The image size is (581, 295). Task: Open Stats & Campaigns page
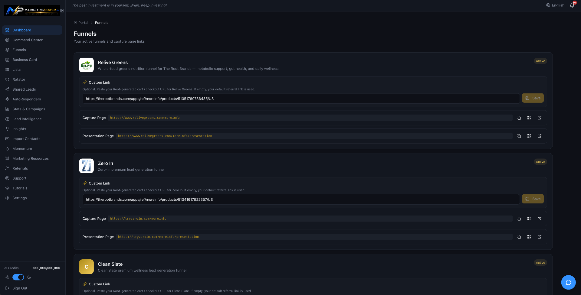(32, 109)
